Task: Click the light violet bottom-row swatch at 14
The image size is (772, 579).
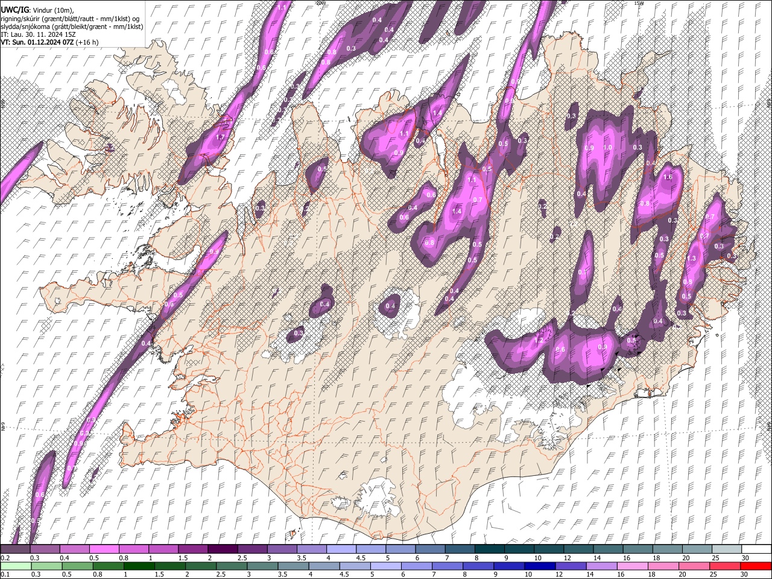Action: [602, 566]
